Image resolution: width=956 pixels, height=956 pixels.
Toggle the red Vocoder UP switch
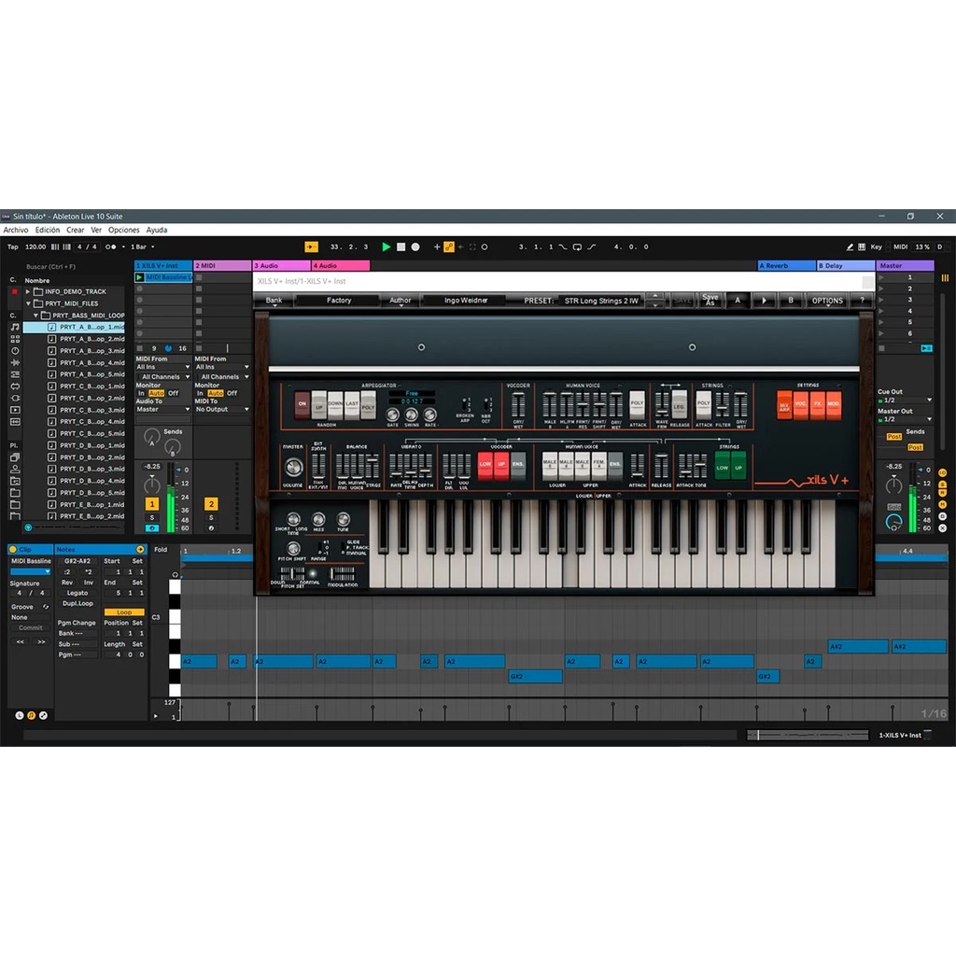[x=501, y=467]
